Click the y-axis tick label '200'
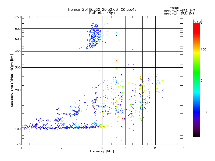 [18, 90]
